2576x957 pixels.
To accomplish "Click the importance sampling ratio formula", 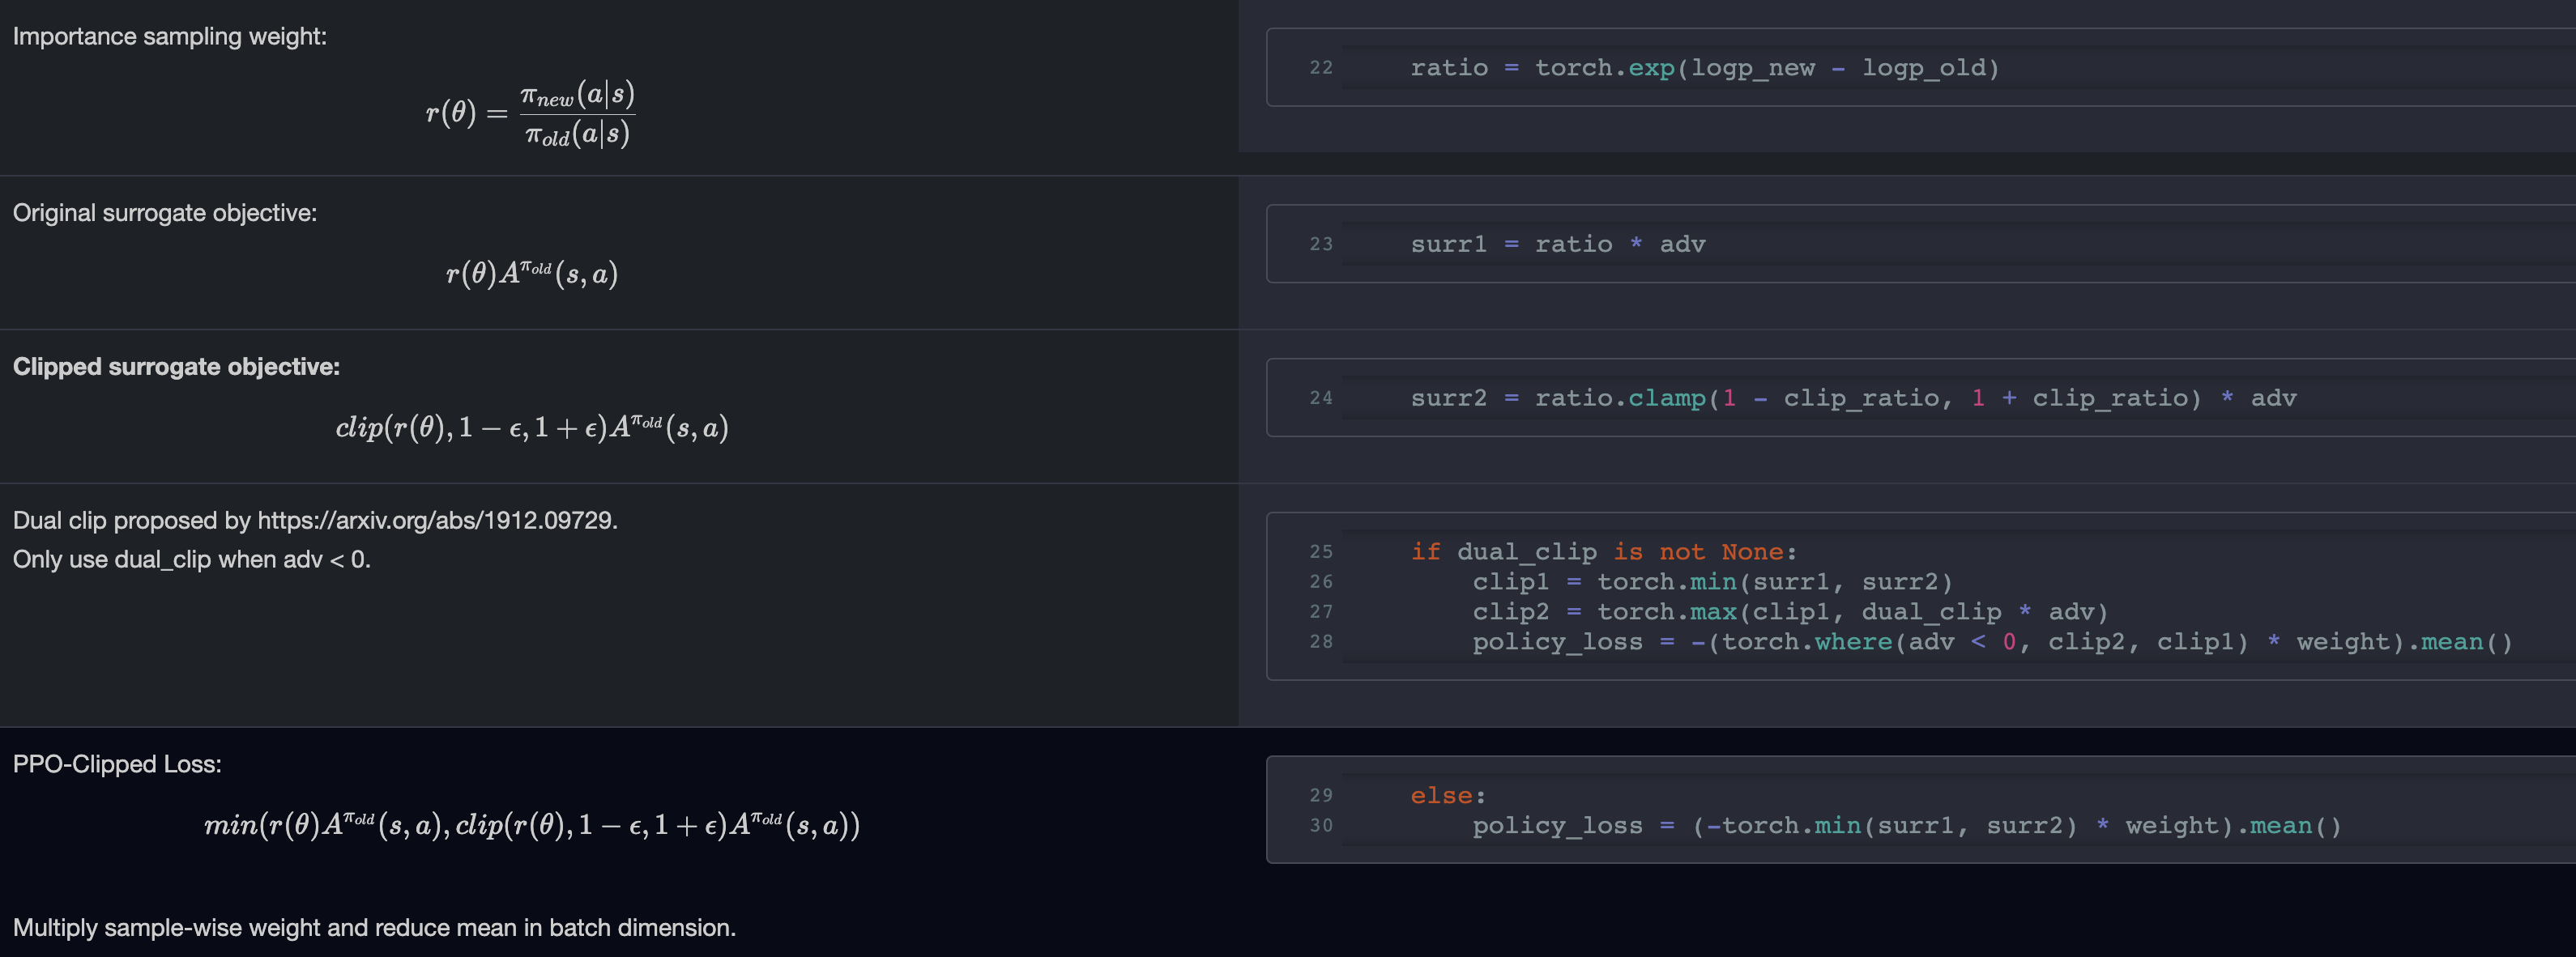I will coord(530,113).
